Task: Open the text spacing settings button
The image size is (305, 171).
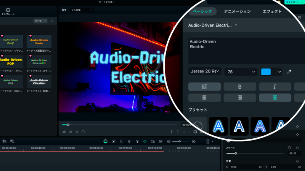Action: point(205,87)
